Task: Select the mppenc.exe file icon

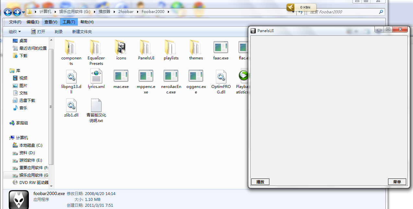Action: tap(146, 76)
